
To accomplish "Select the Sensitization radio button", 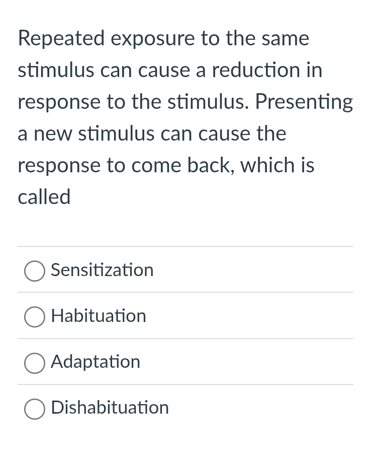I will click(x=34, y=271).
